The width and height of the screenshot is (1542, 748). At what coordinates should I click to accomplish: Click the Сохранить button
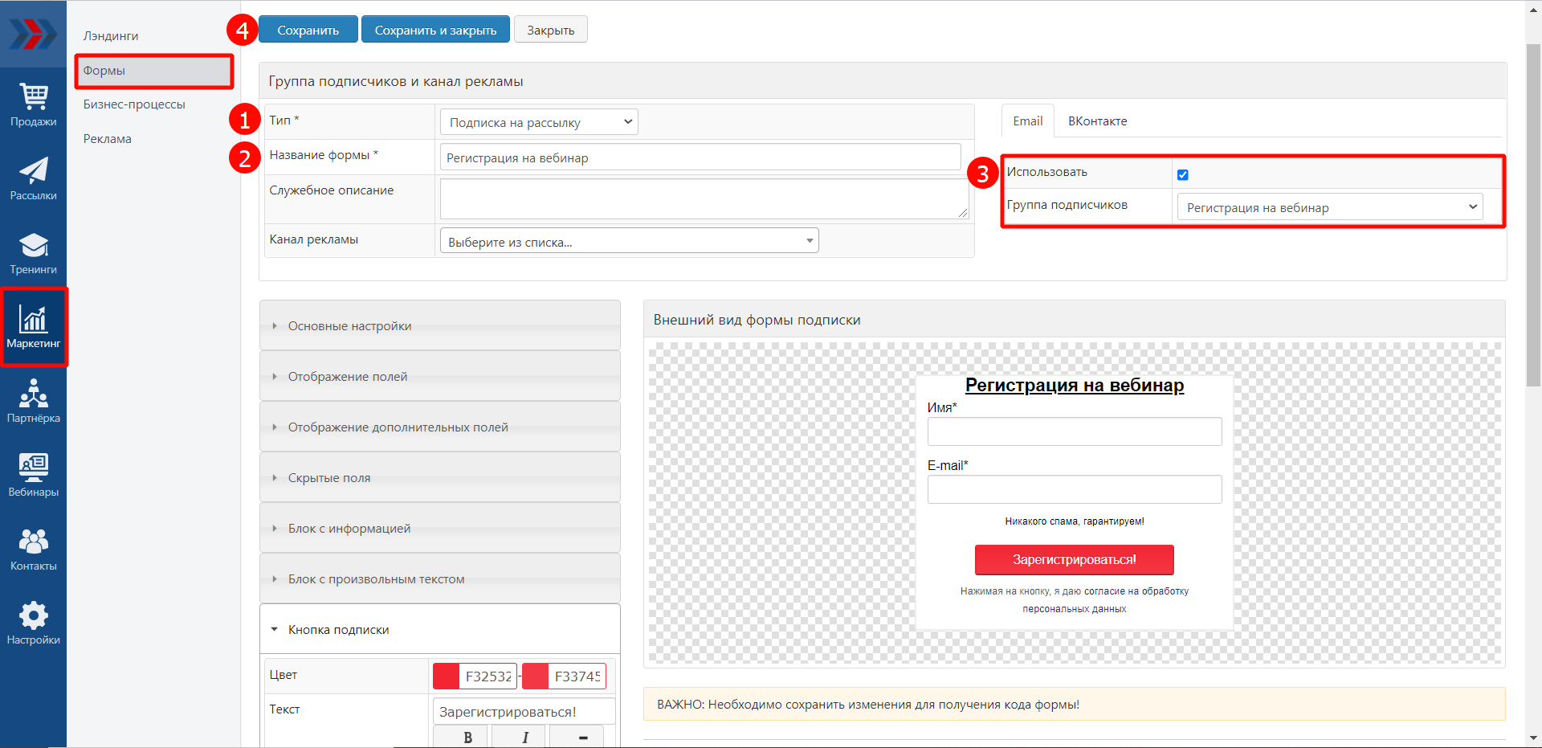click(308, 30)
